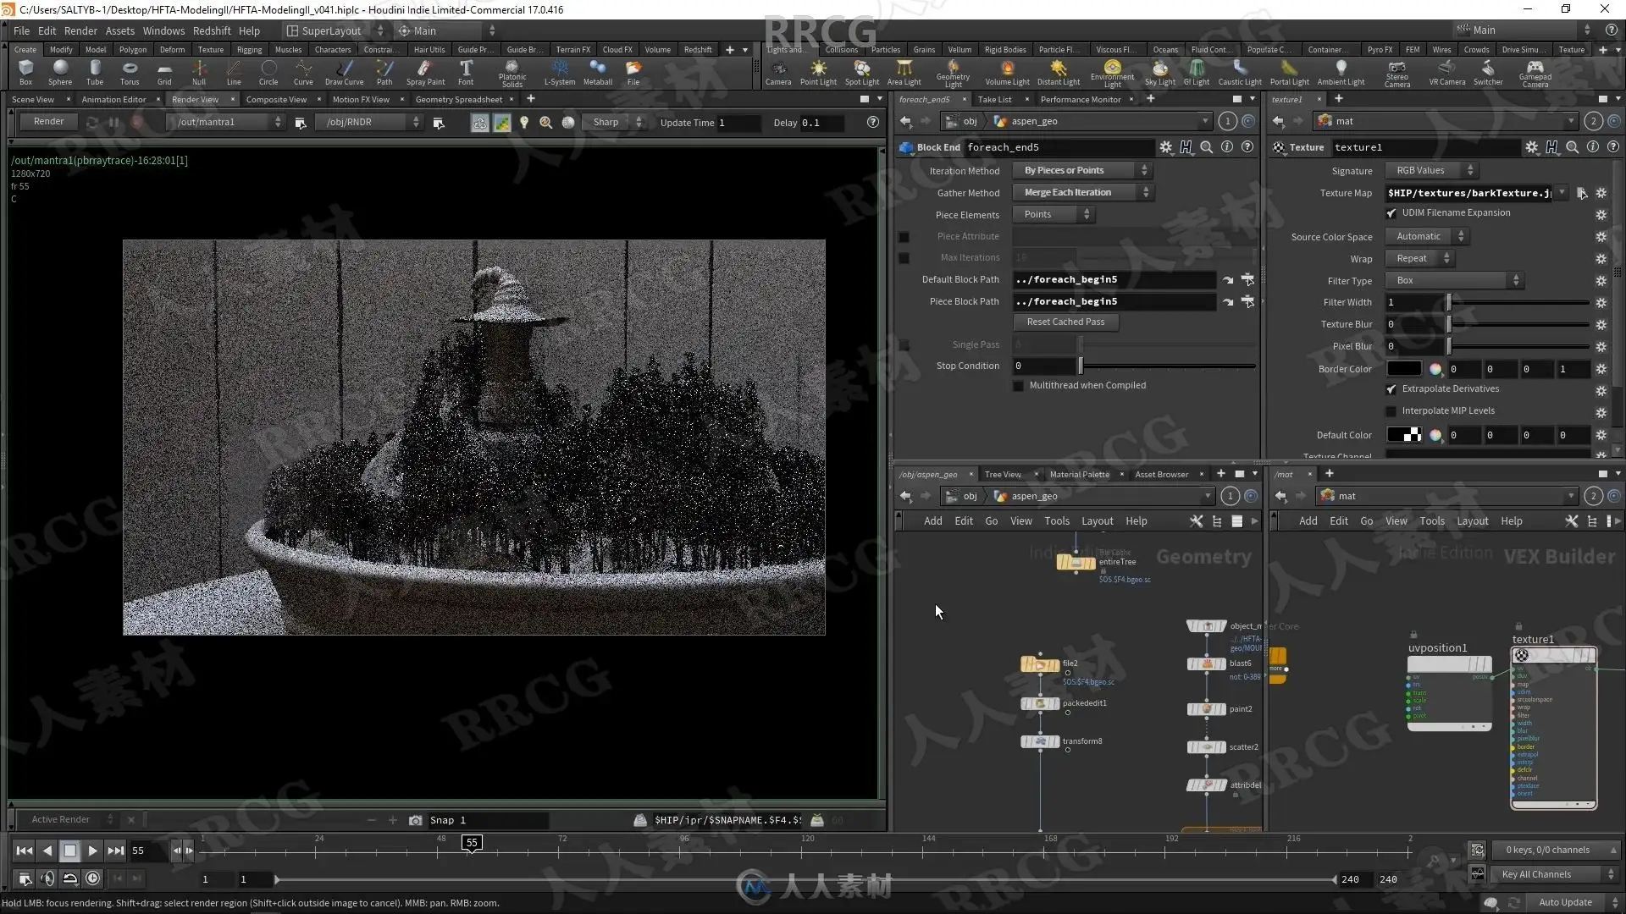This screenshot has width=1626, height=914.
Task: Open the Wrap Repeat dropdown
Action: click(1419, 259)
